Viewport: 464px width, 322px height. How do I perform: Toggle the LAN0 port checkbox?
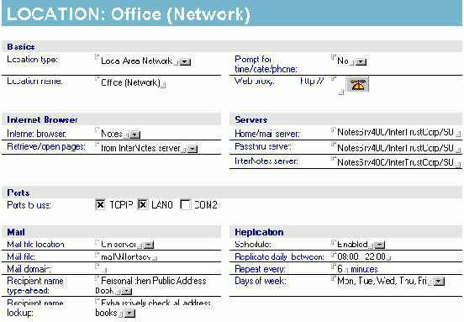pyautogui.click(x=143, y=204)
